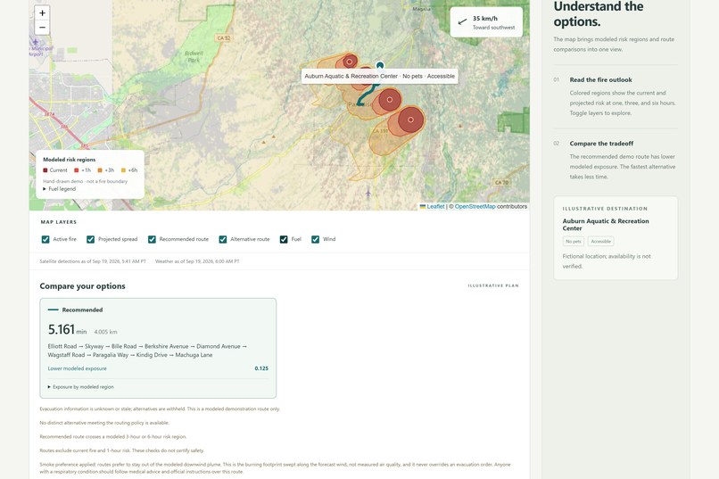Viewport: 719px width, 479px height.
Task: Click the 4.005 km distance value
Action: tap(105, 332)
